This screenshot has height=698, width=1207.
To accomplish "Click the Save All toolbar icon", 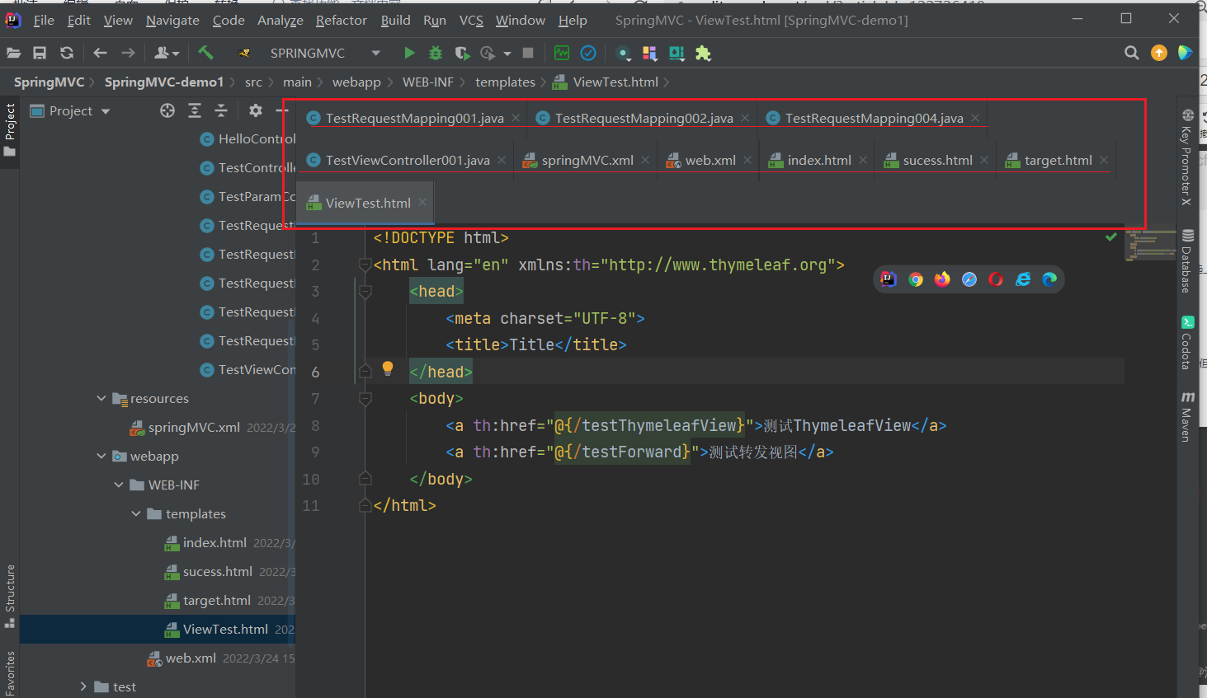I will point(40,53).
